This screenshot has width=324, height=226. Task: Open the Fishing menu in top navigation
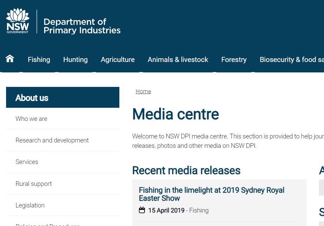click(x=39, y=60)
